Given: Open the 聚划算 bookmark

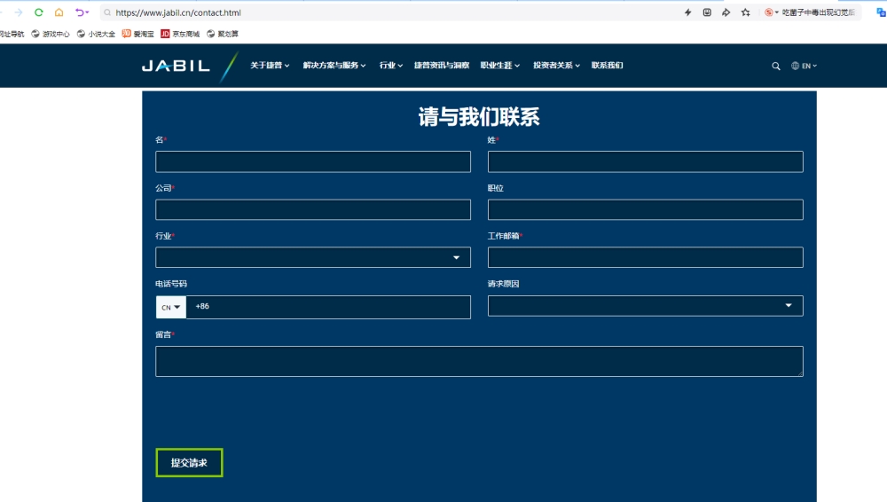Looking at the screenshot, I should (223, 34).
